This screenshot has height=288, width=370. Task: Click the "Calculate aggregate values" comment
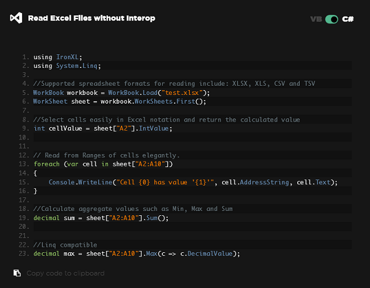[x=133, y=208]
